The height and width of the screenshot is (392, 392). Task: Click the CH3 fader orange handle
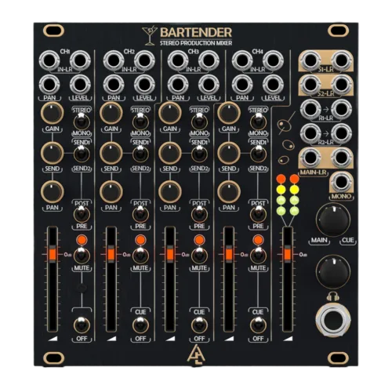pos(170,254)
